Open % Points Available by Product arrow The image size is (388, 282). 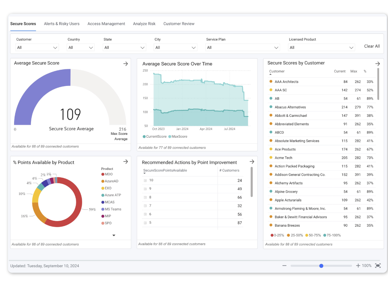tap(125, 162)
